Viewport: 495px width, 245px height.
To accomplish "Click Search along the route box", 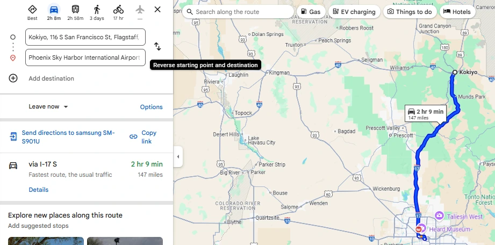I will (238, 12).
